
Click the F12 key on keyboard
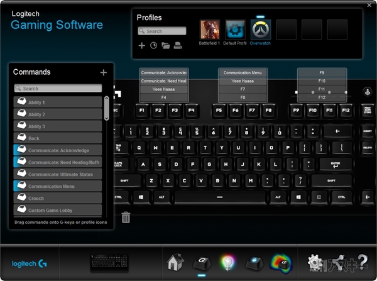click(346, 111)
